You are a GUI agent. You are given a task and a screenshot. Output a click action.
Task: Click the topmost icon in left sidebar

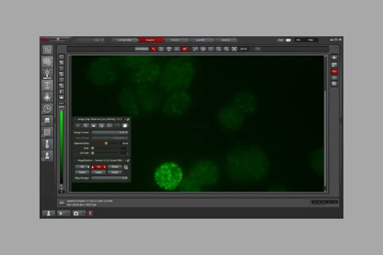point(47,50)
